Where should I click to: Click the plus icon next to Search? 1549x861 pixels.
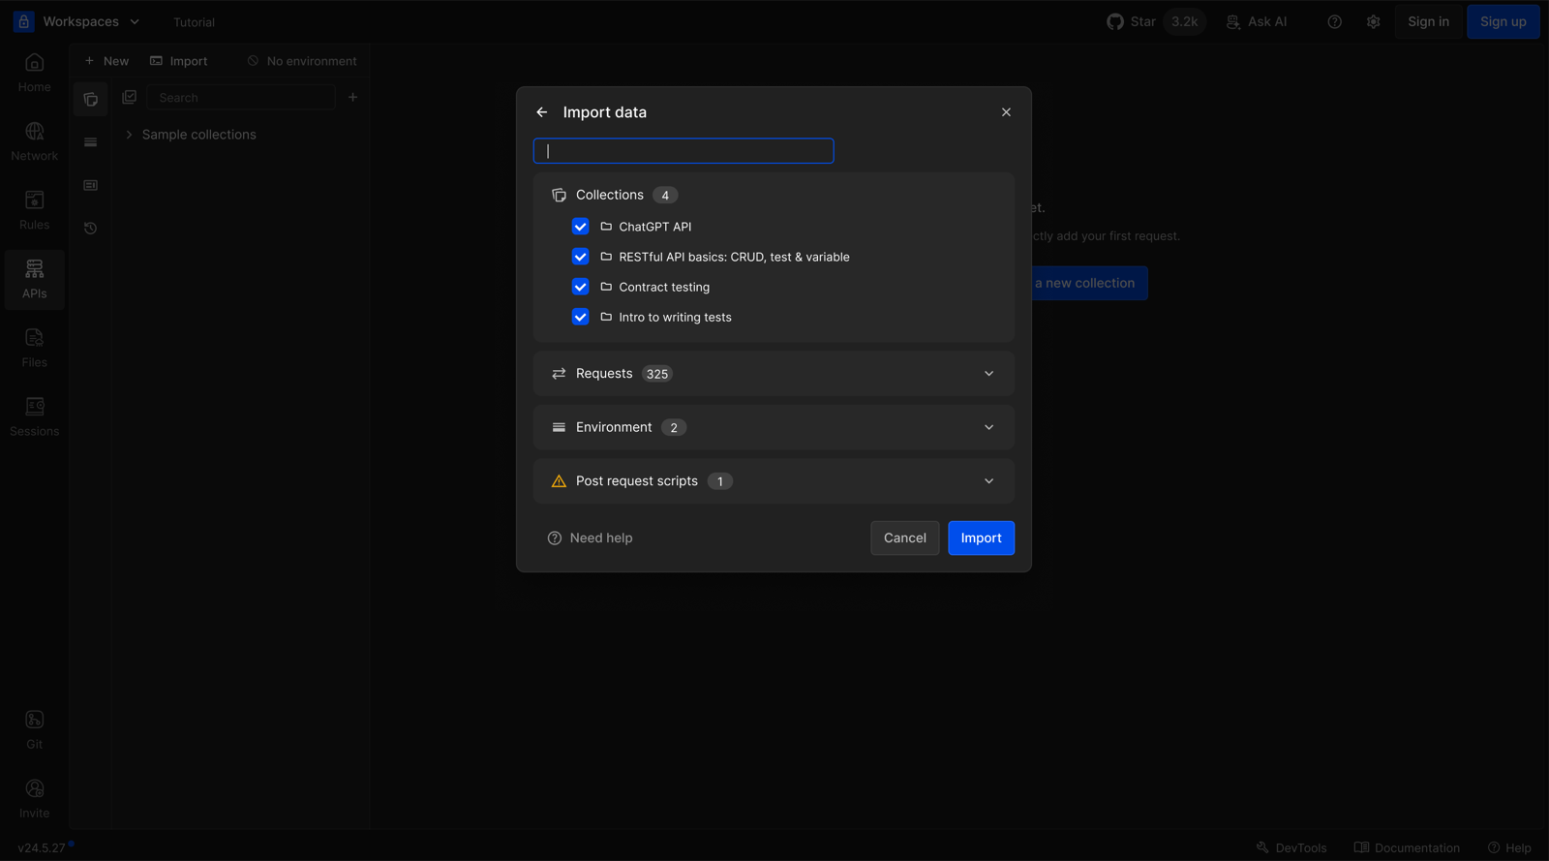point(352,97)
